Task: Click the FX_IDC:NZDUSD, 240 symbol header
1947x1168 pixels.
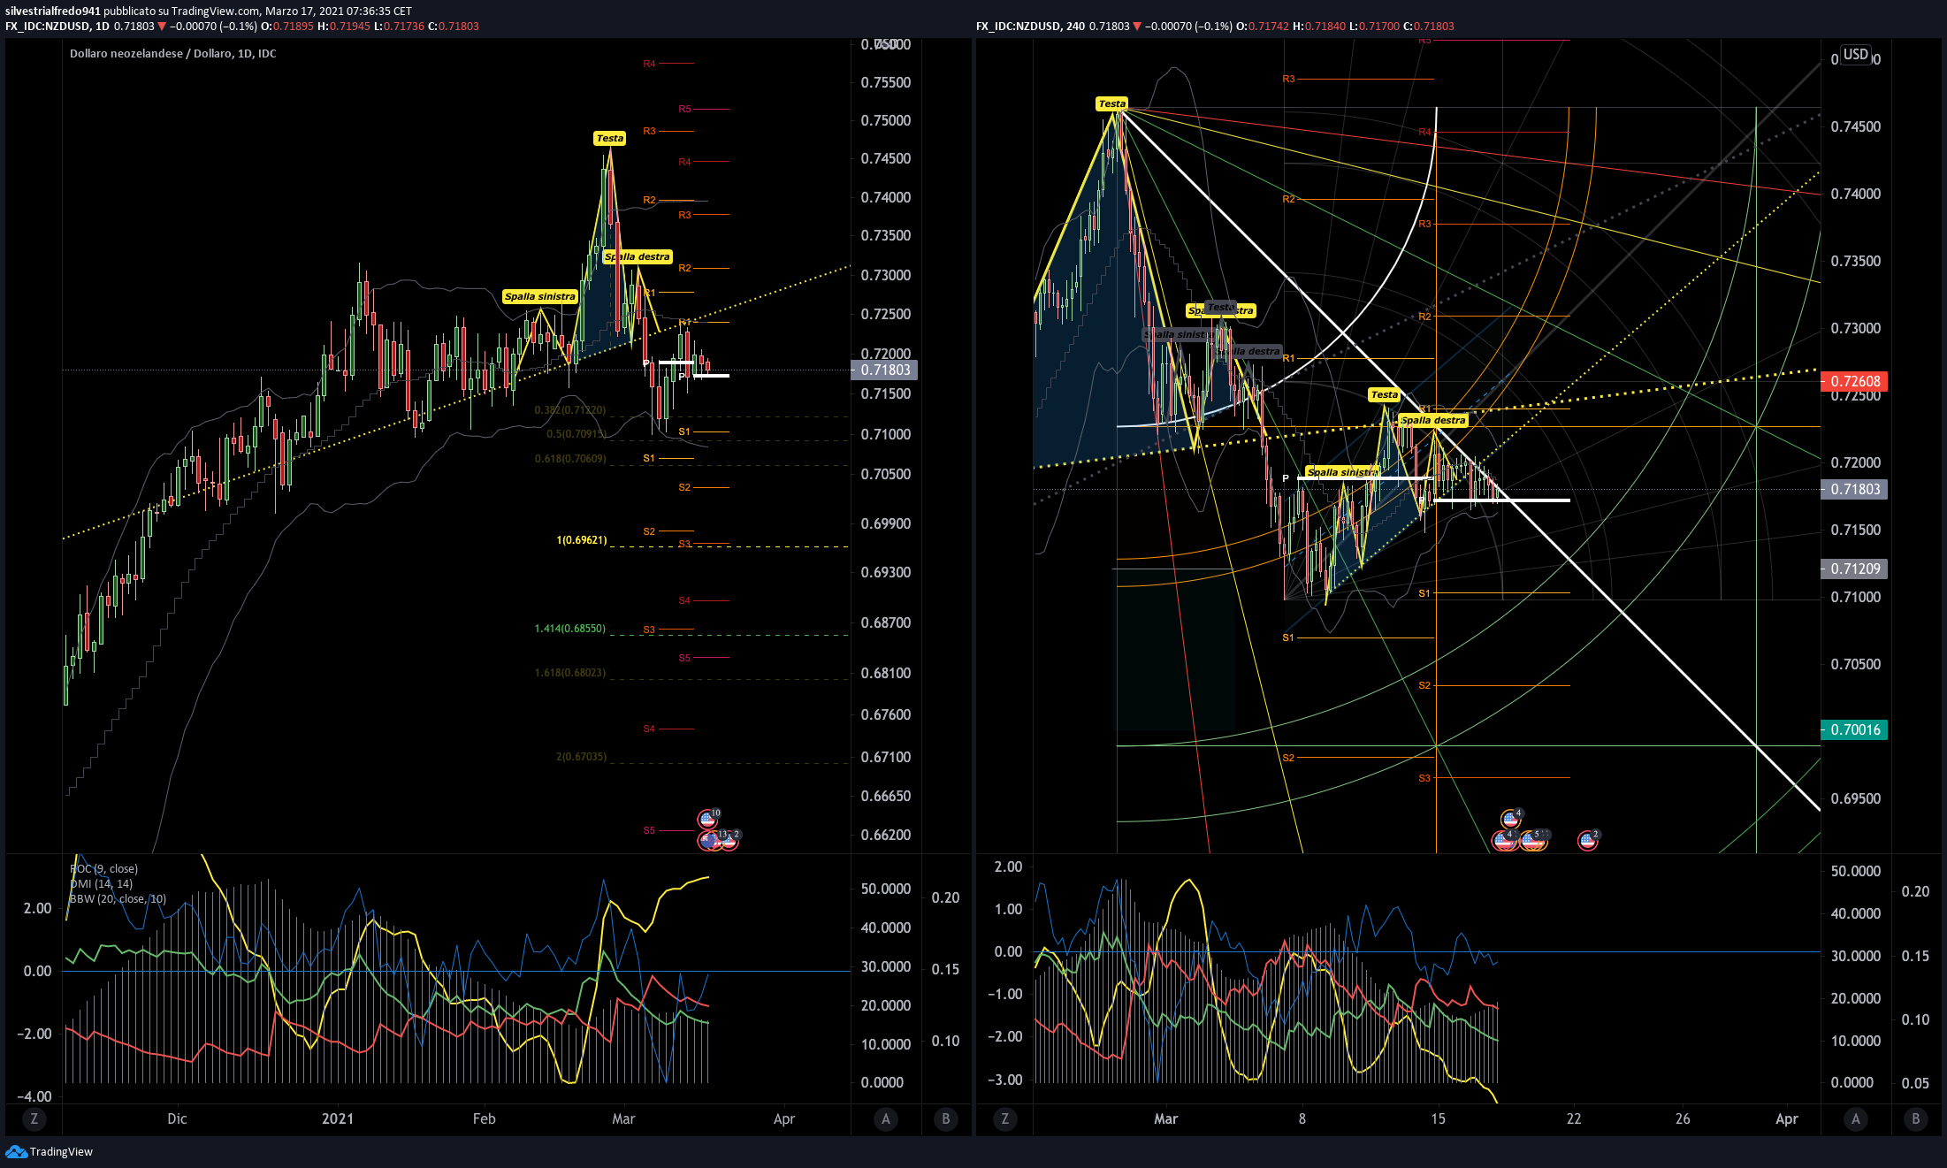Action: coord(1031,26)
